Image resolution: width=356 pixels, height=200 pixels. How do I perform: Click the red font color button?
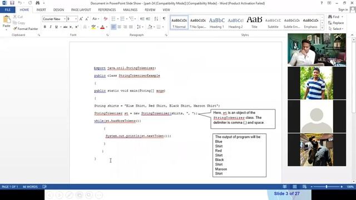tap(102, 27)
